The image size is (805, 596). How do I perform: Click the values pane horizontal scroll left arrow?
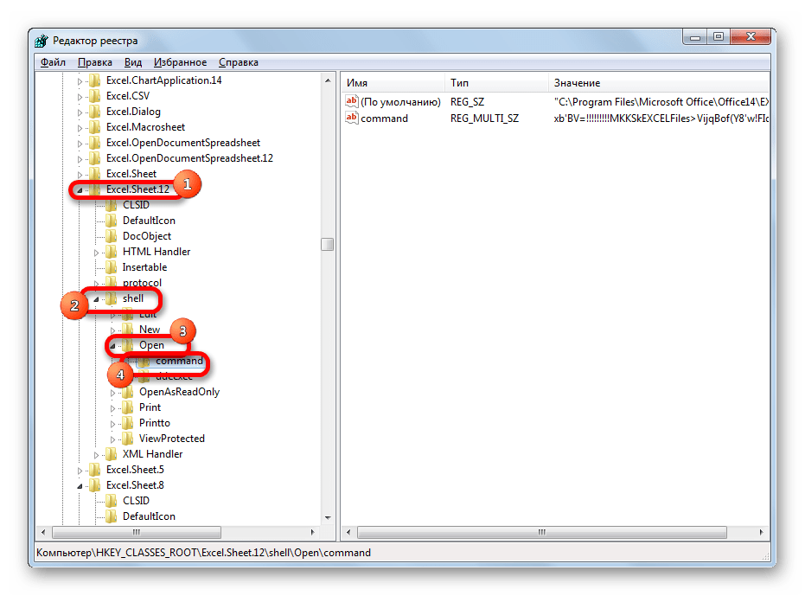click(348, 532)
